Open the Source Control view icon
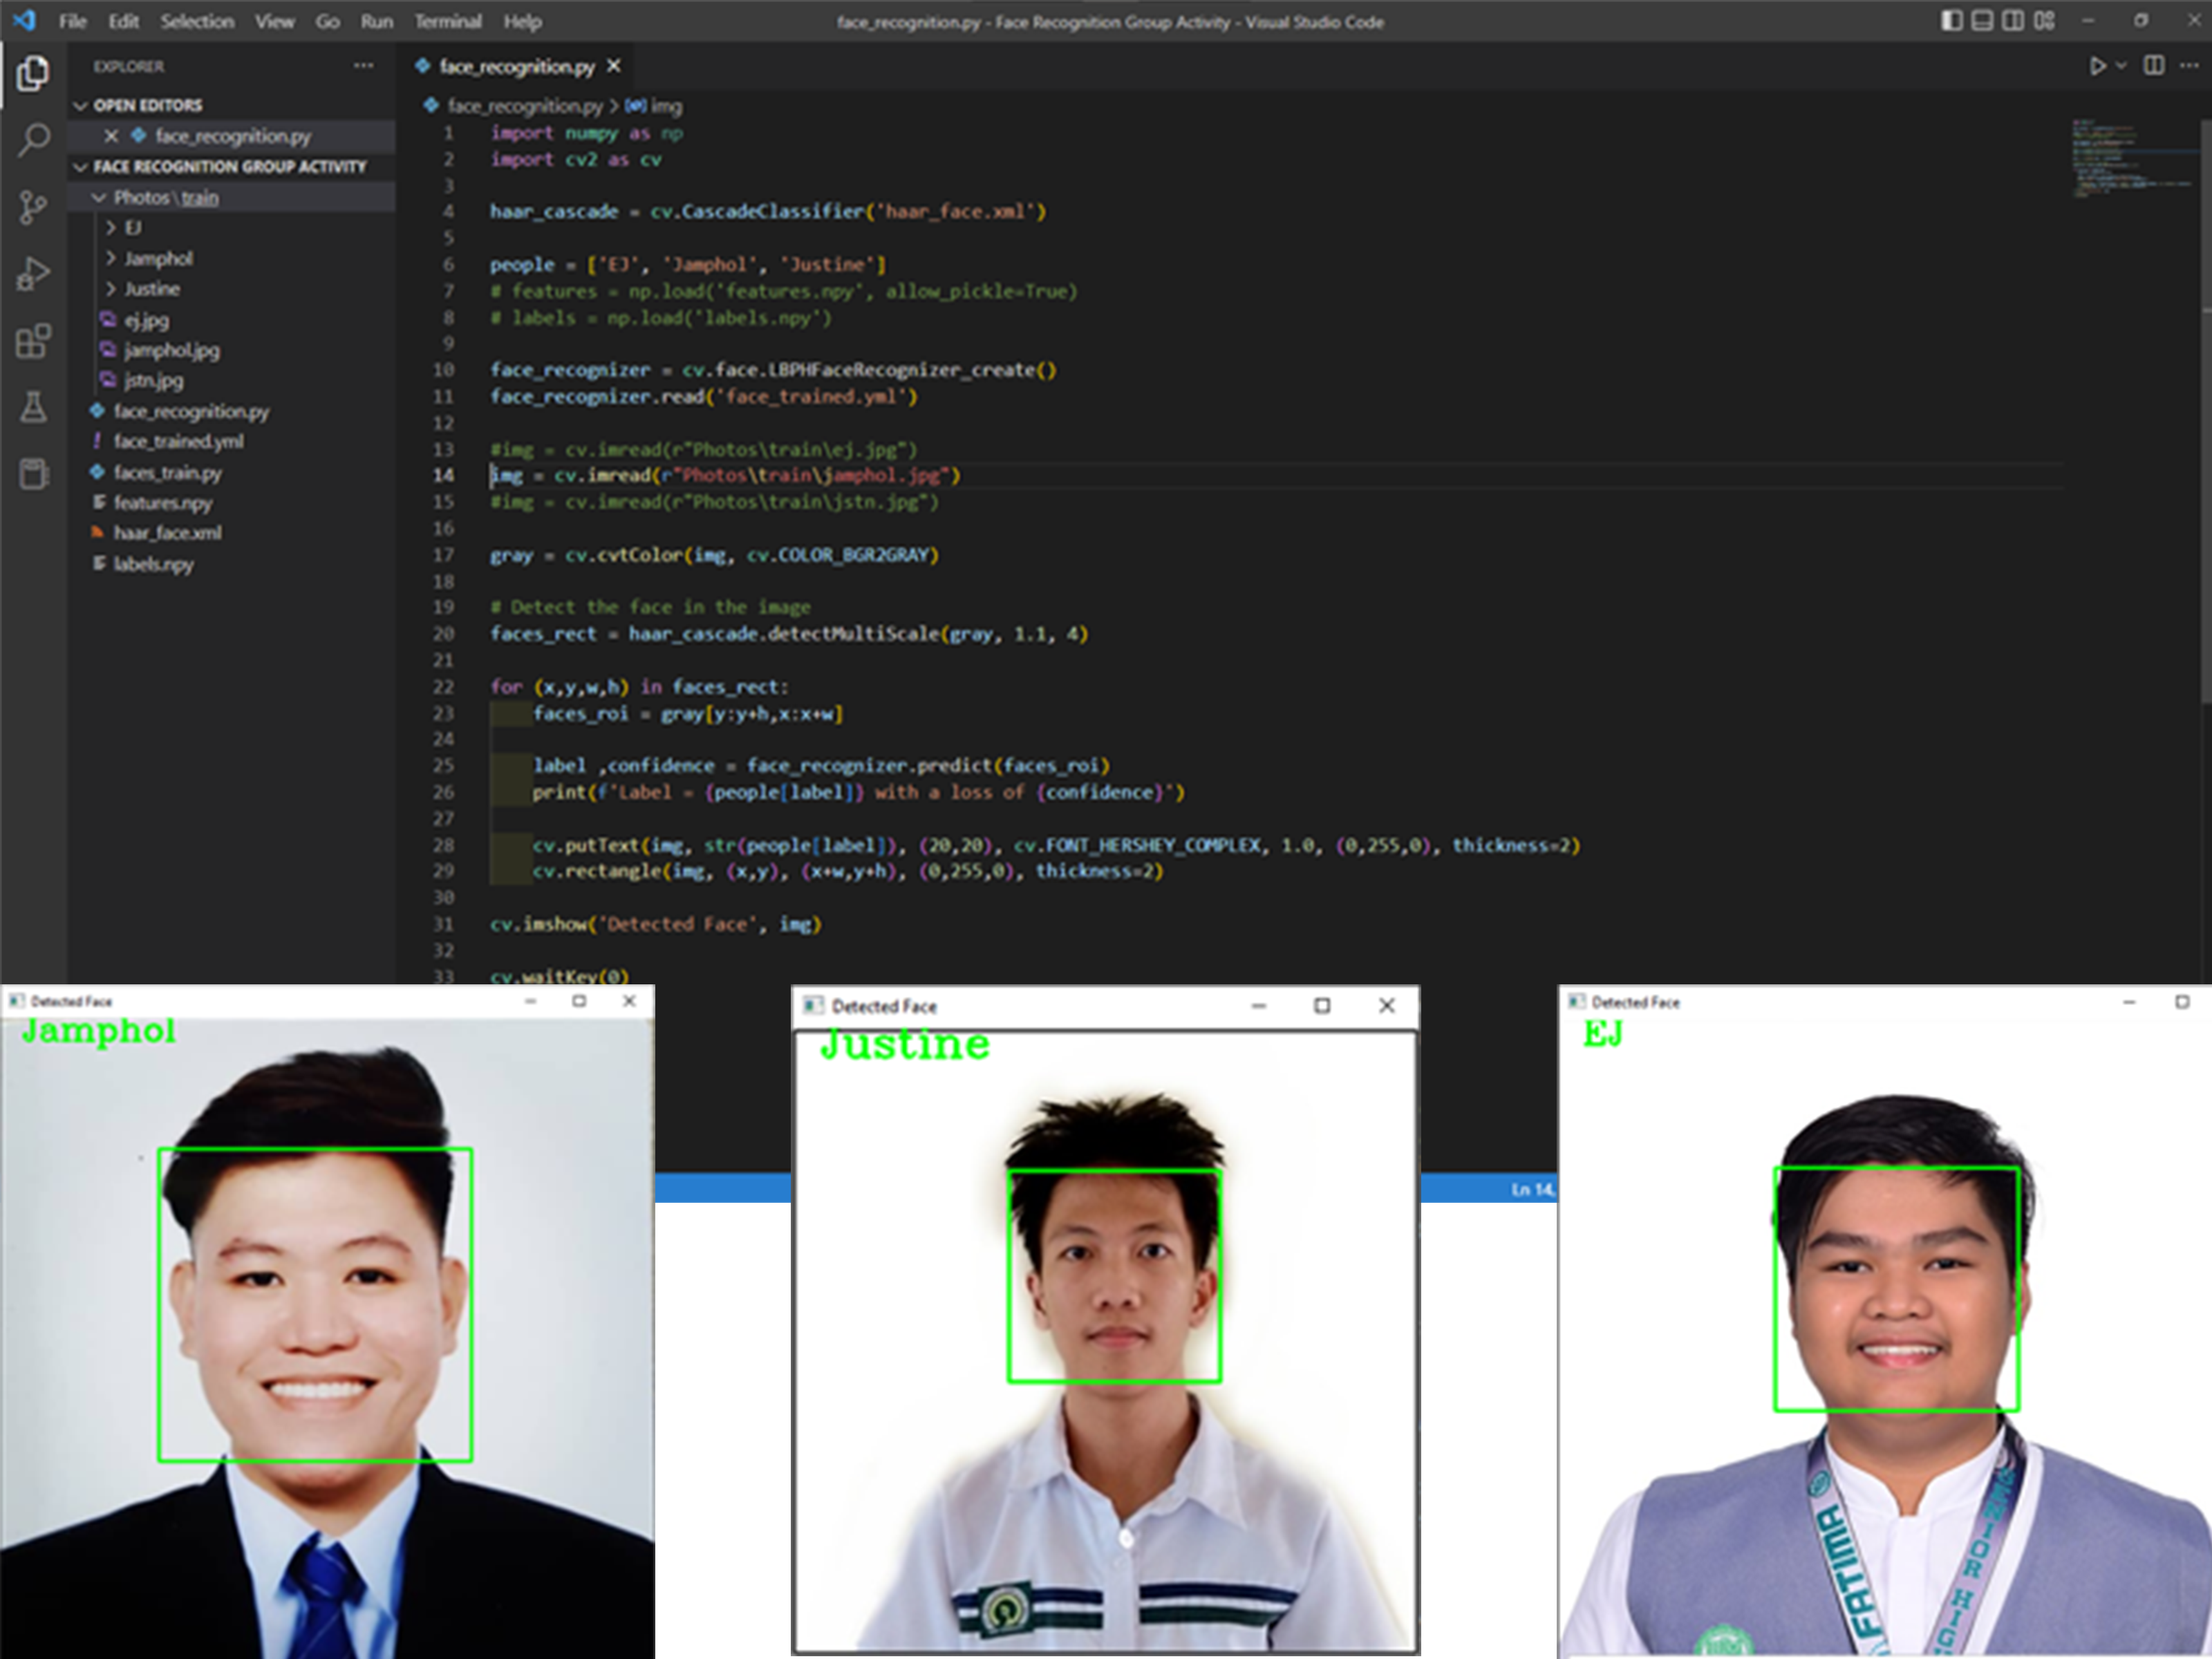The height and width of the screenshot is (1659, 2212). coord(33,207)
